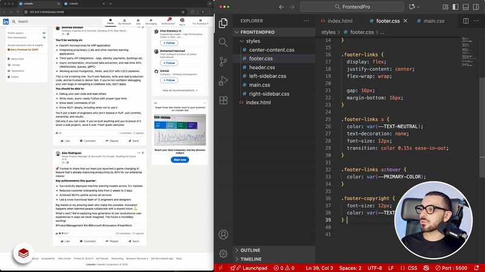Expand the OUTLINE section in Explorer
Viewport: 485px width, 272px height.
click(x=250, y=250)
